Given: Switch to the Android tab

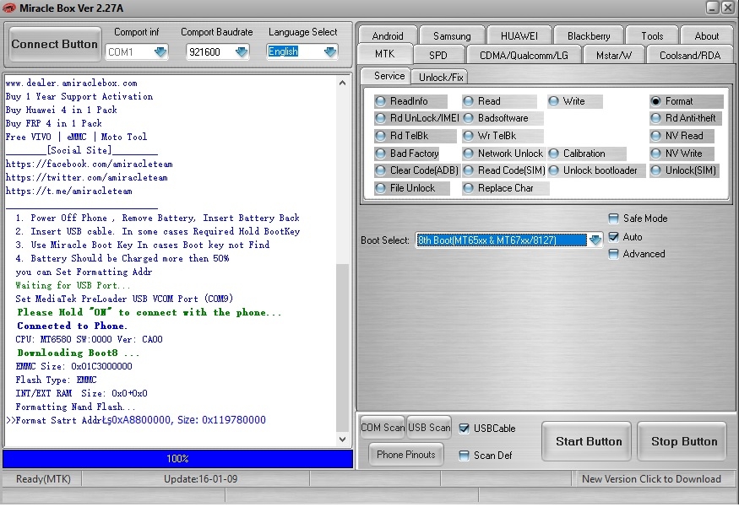Looking at the screenshot, I should (388, 35).
